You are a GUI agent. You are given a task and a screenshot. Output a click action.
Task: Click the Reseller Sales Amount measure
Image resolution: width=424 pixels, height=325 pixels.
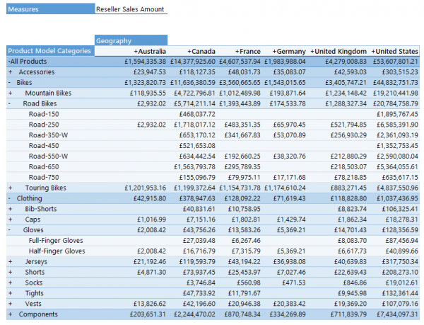131,10
